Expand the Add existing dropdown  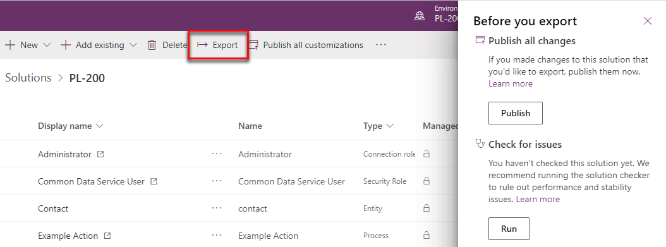tap(133, 45)
